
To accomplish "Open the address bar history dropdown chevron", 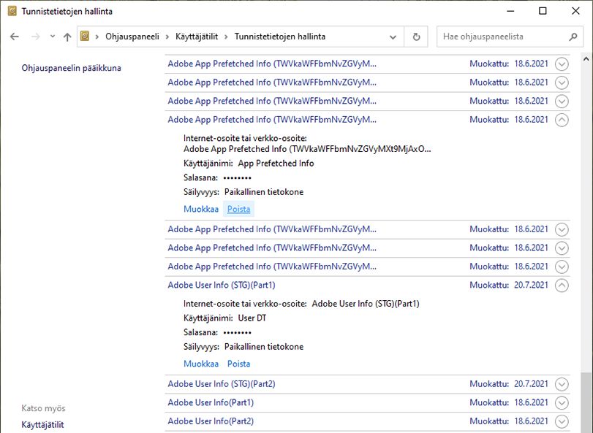I will (x=393, y=37).
